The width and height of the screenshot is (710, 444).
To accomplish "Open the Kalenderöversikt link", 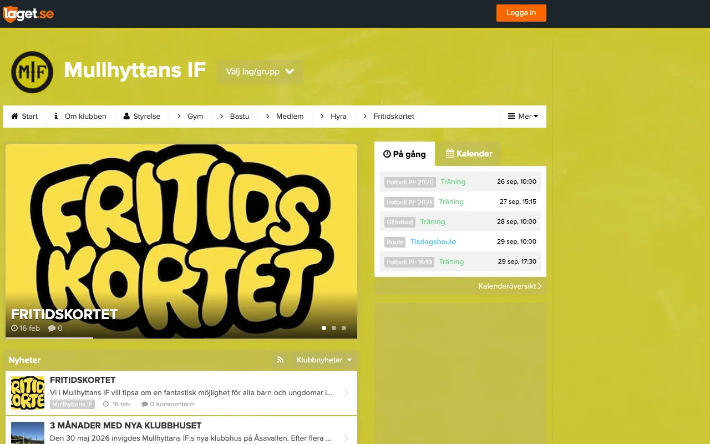I will pos(510,286).
